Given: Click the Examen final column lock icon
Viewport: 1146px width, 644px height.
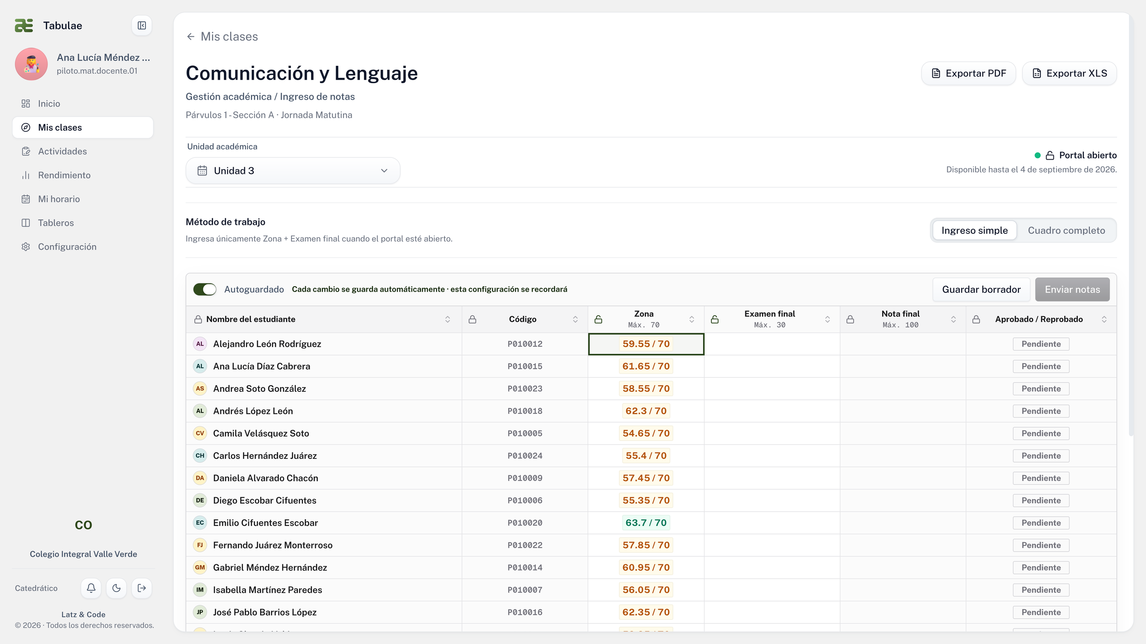Looking at the screenshot, I should pyautogui.click(x=715, y=319).
